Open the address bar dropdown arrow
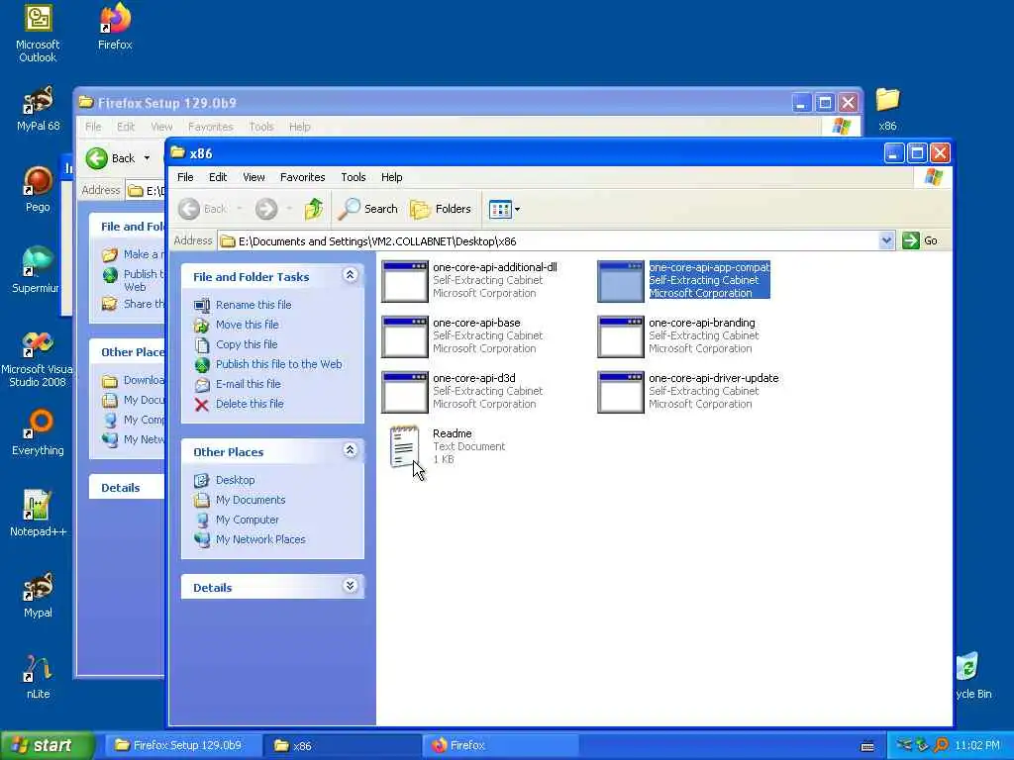This screenshot has width=1014, height=760. pyautogui.click(x=886, y=240)
